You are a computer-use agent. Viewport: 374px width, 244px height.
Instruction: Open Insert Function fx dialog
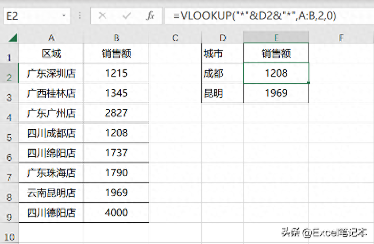click(x=150, y=16)
